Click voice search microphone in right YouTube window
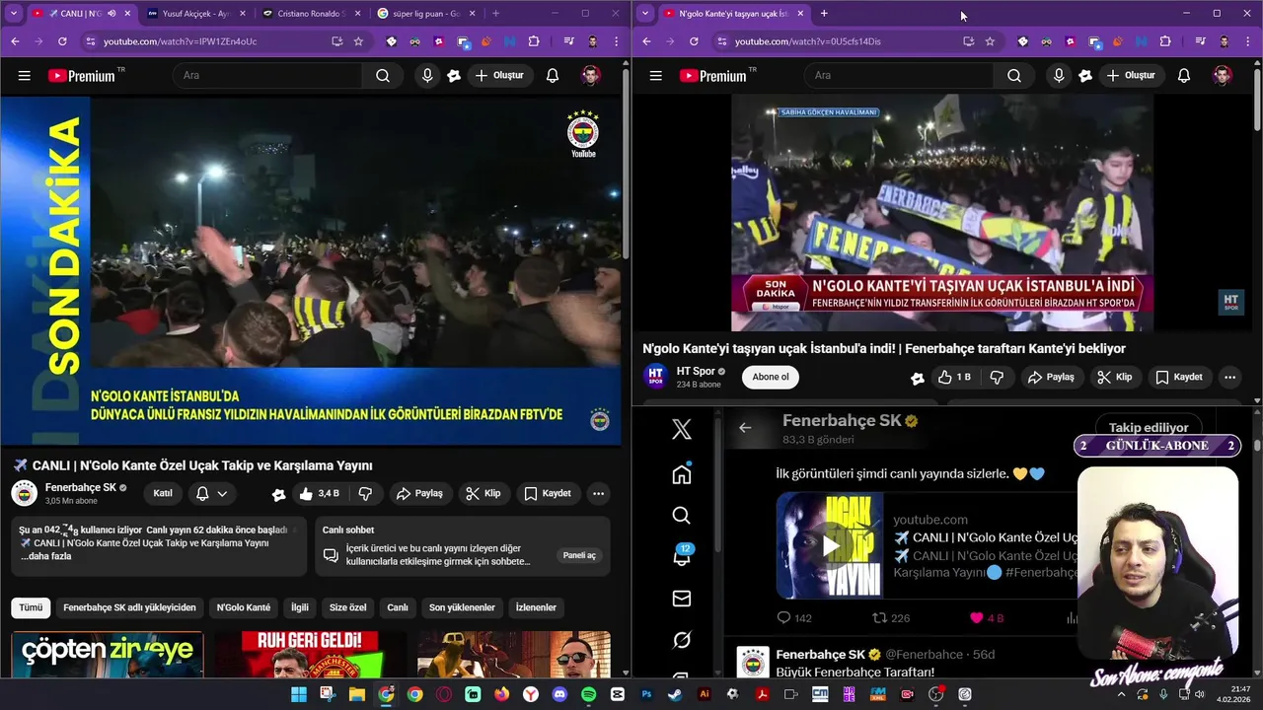Image resolution: width=1263 pixels, height=710 pixels. [1059, 76]
